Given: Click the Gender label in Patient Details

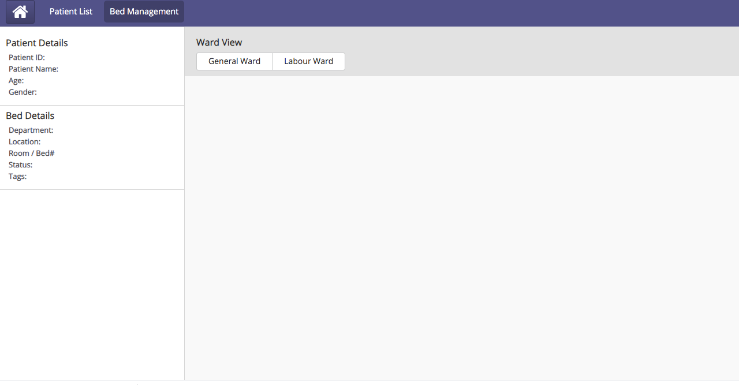Looking at the screenshot, I should [23, 92].
